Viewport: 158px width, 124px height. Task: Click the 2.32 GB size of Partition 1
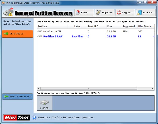[x=112, y=31]
